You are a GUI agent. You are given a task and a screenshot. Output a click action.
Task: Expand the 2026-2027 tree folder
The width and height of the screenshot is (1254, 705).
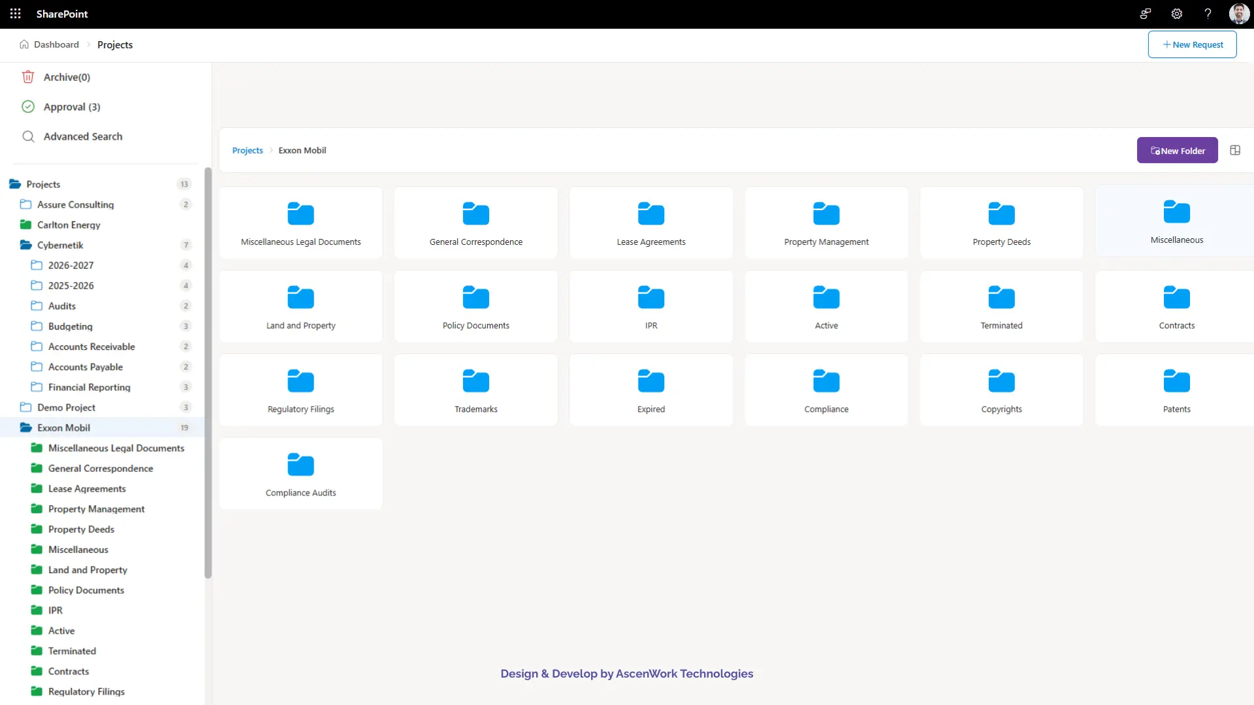(37, 265)
